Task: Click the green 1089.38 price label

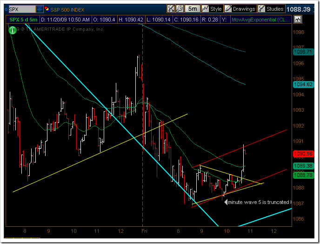Action: [x=303, y=166]
